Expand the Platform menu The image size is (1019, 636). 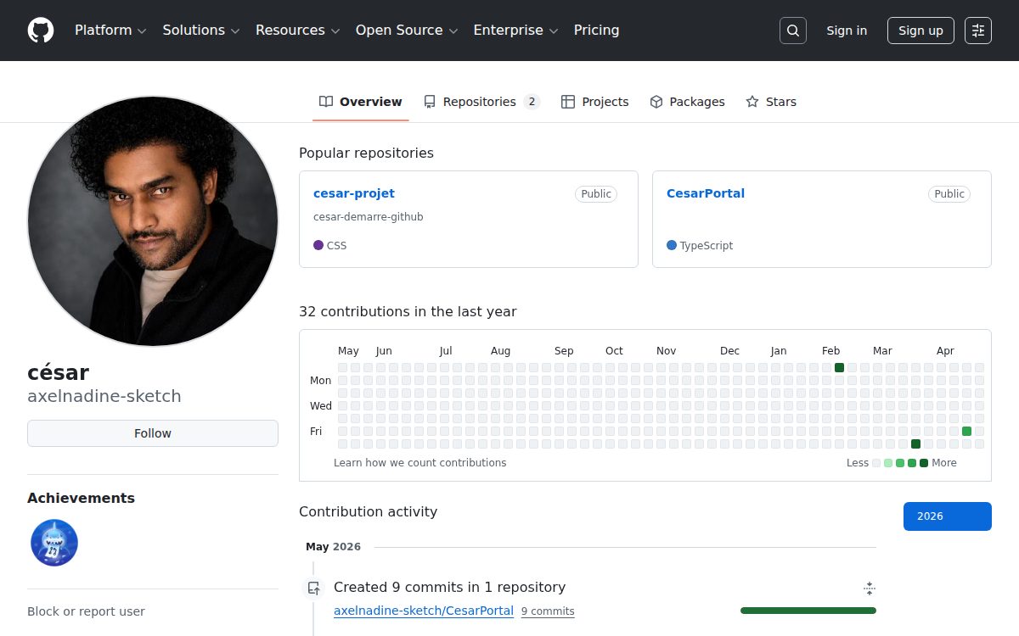(x=110, y=31)
